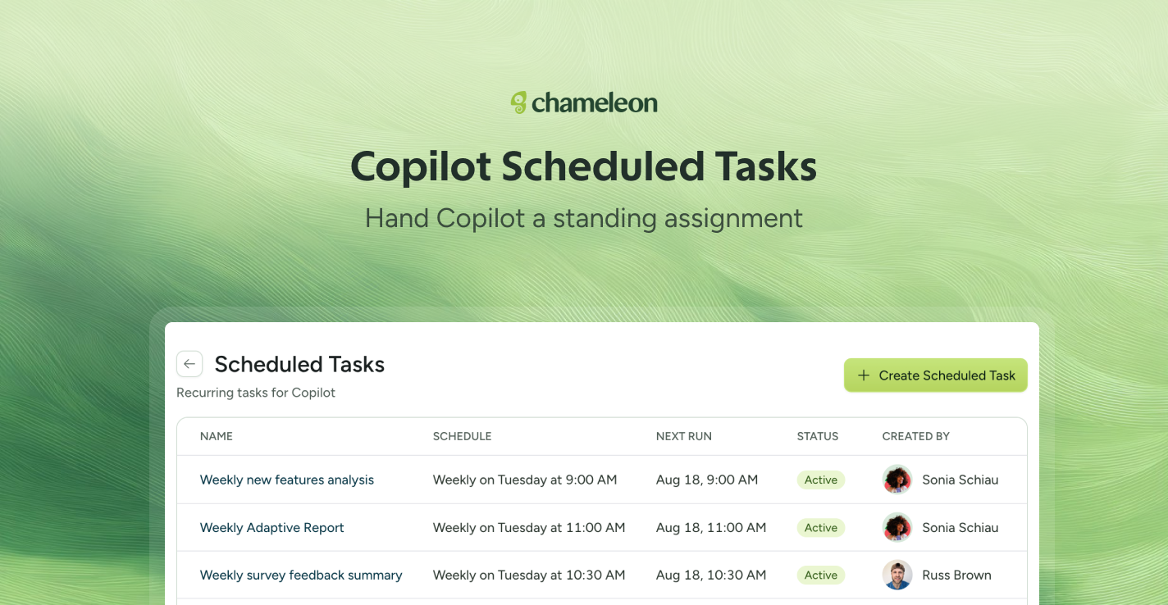Click the Copilot Scheduled Tasks headline
This screenshot has height=605, width=1168.
[584, 166]
